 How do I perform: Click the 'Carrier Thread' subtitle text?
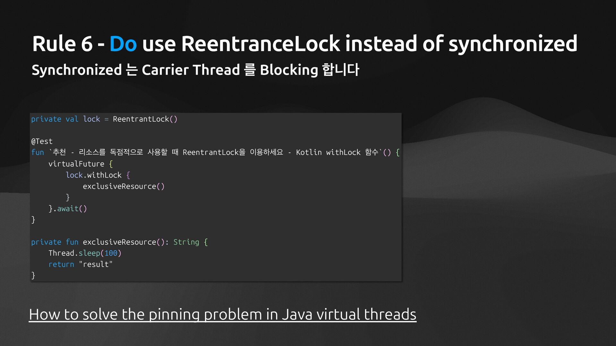pyautogui.click(x=191, y=70)
